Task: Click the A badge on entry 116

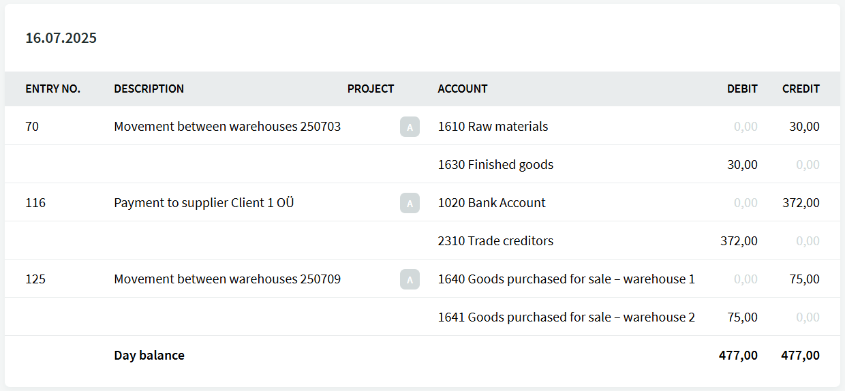Action: tap(410, 203)
